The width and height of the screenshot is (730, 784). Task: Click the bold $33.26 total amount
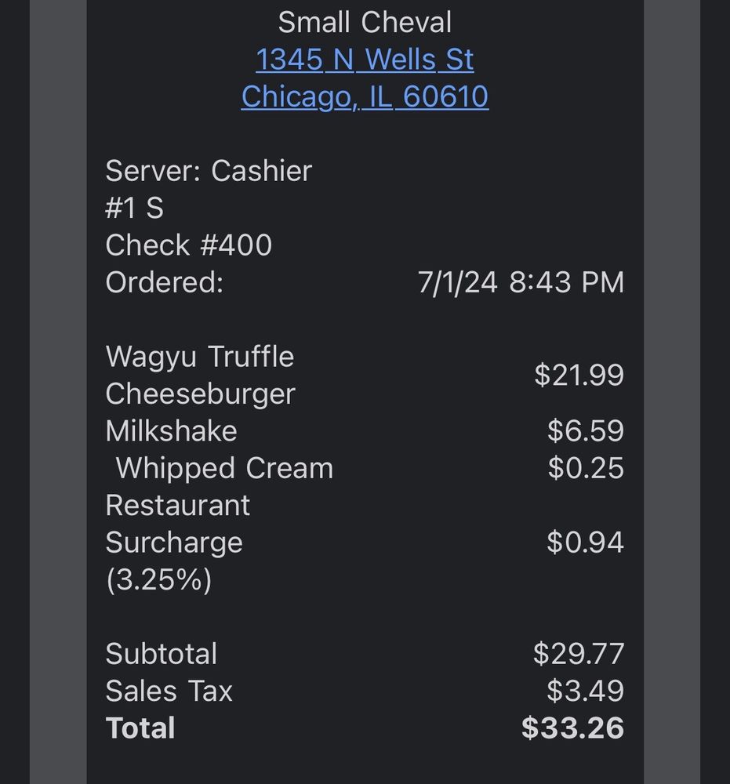pos(572,728)
